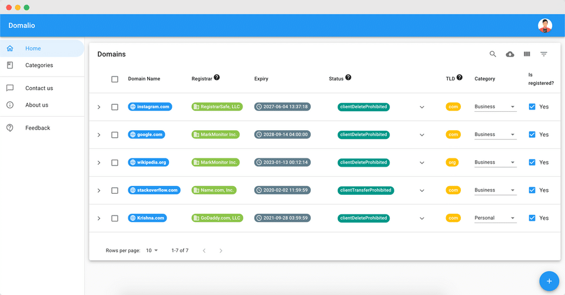
Task: Toggle the select-all rows checkbox
Action: click(115, 79)
